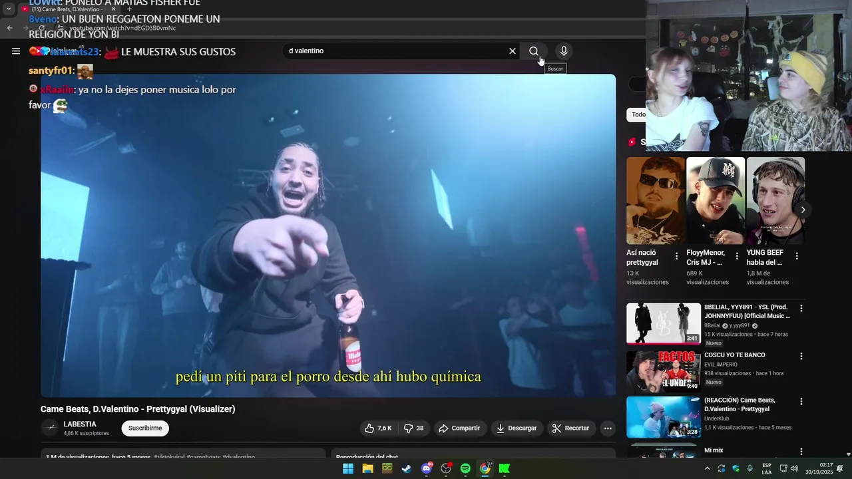Click the Suscribirme button
The width and height of the screenshot is (852, 479).
[x=145, y=428]
